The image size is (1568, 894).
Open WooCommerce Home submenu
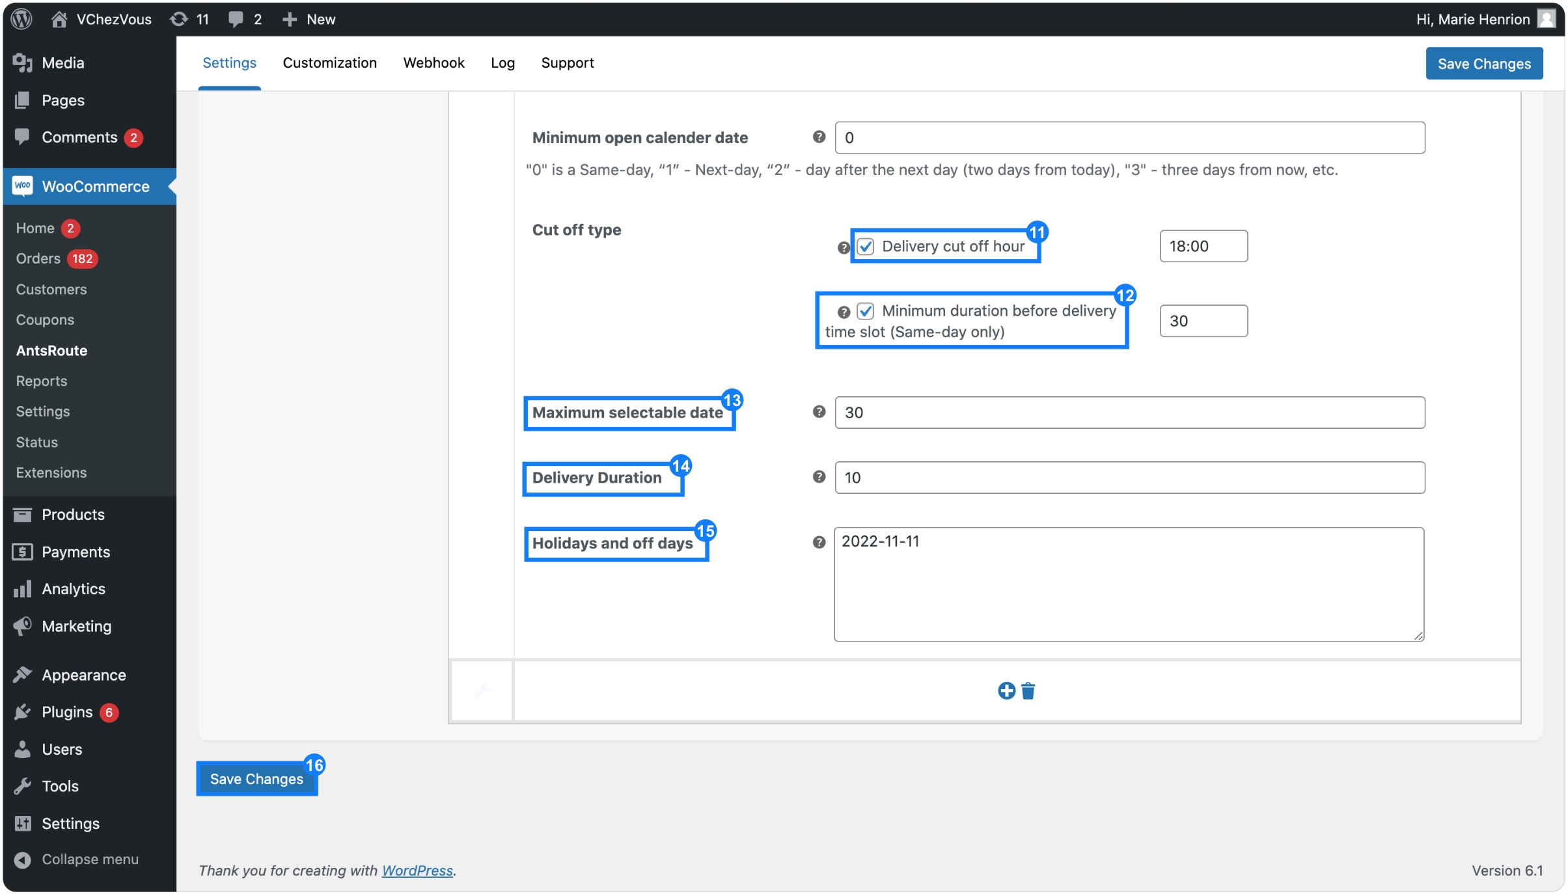[34, 228]
